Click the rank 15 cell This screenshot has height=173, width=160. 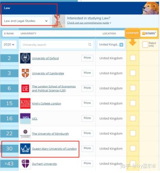point(9,103)
